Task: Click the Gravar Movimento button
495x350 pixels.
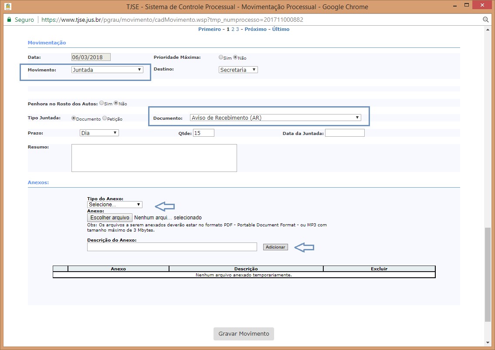Action: point(244,334)
